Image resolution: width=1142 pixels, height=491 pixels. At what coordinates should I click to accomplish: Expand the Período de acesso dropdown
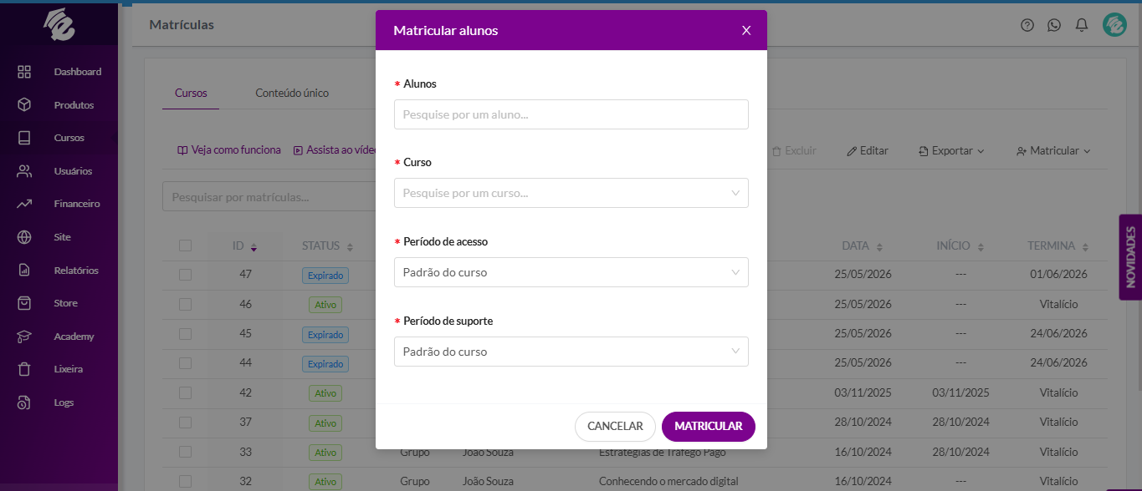click(x=571, y=272)
